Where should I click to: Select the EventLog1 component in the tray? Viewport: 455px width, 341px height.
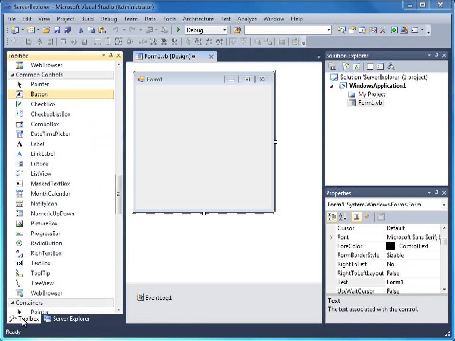point(155,297)
